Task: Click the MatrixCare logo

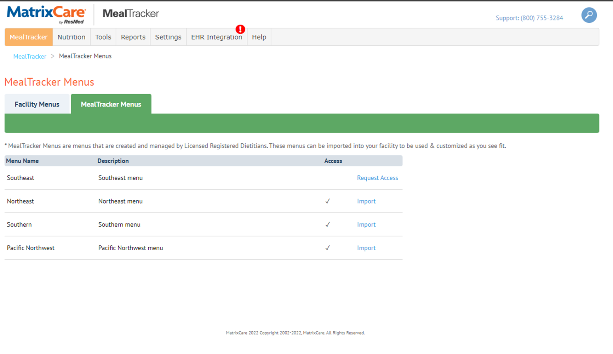Action: point(46,15)
